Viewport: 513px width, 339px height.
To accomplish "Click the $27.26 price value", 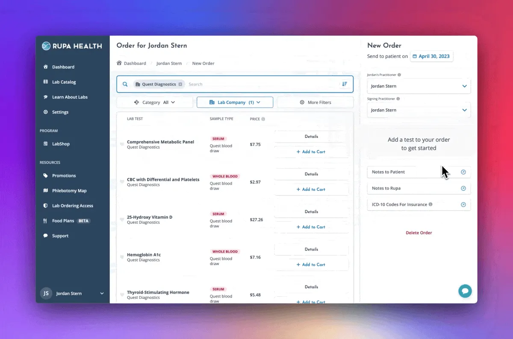I will tap(256, 219).
